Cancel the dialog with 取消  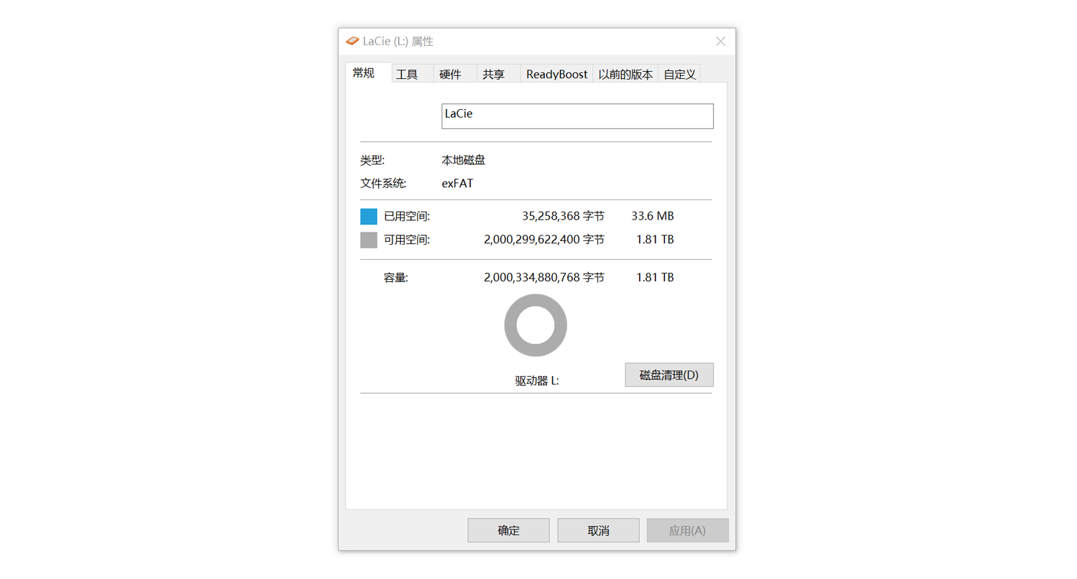(598, 531)
